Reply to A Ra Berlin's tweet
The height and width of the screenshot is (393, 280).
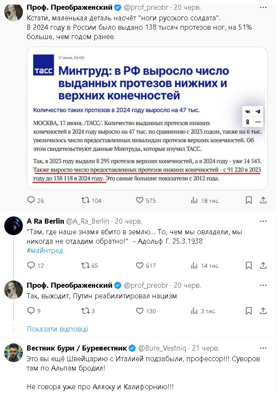click(x=31, y=266)
